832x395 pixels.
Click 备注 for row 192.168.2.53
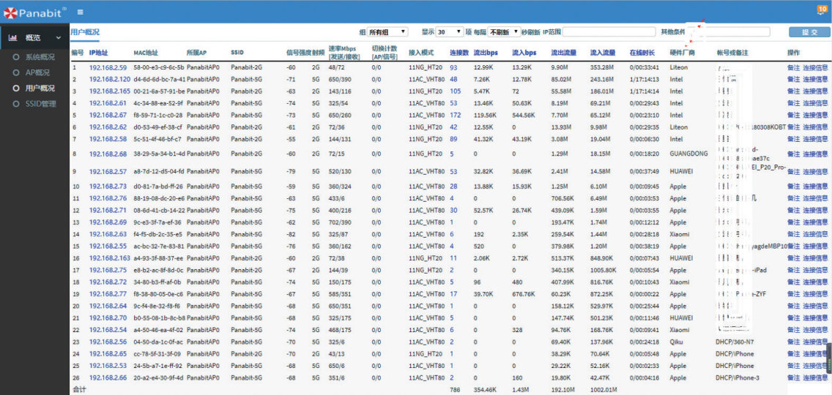[x=793, y=365]
